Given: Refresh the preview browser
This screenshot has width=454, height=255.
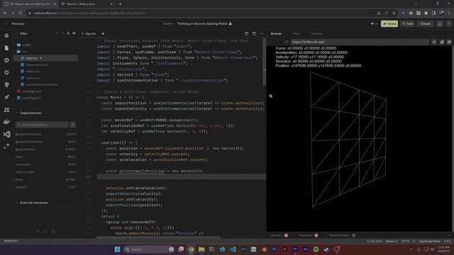Looking at the screenshot, I should click(x=286, y=42).
